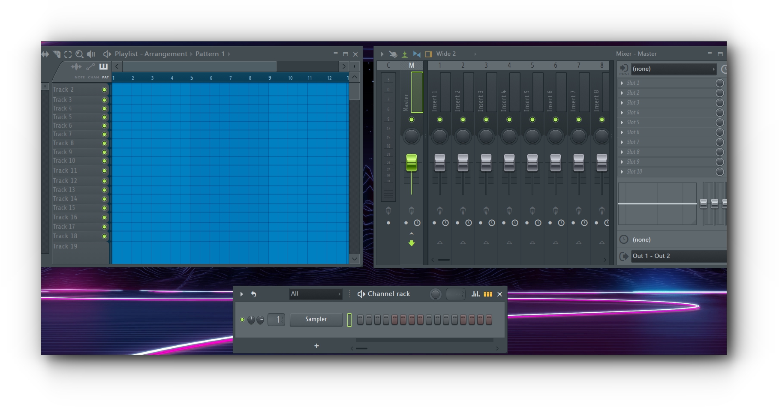Screen dimensions: 779x407
Task: Toggle Channel rack orange step sequencer icon
Action: point(488,294)
